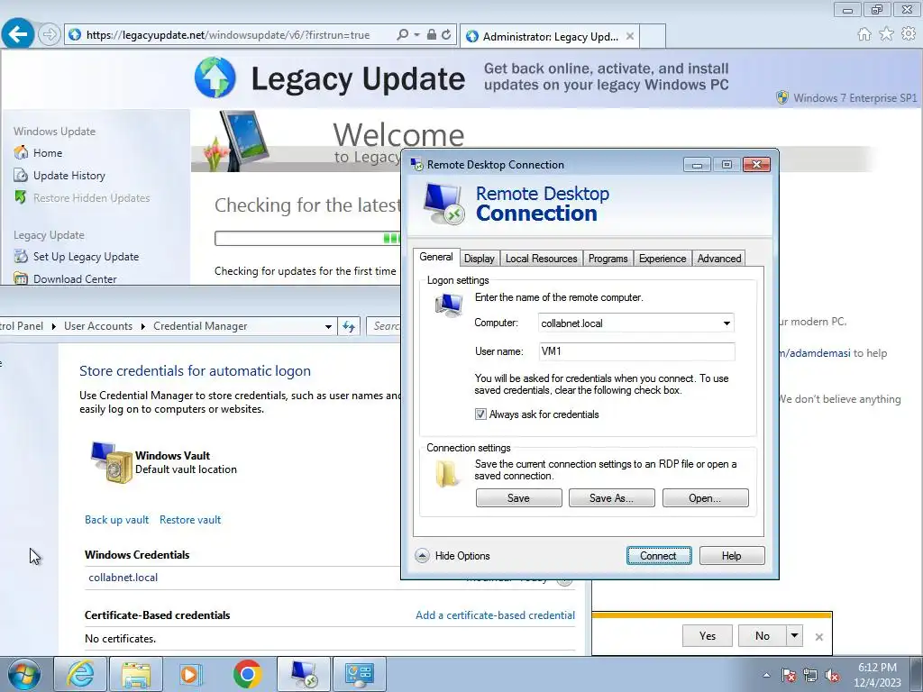Click the Help button in Remote Desktop
Image resolution: width=923 pixels, height=692 pixels.
(732, 555)
